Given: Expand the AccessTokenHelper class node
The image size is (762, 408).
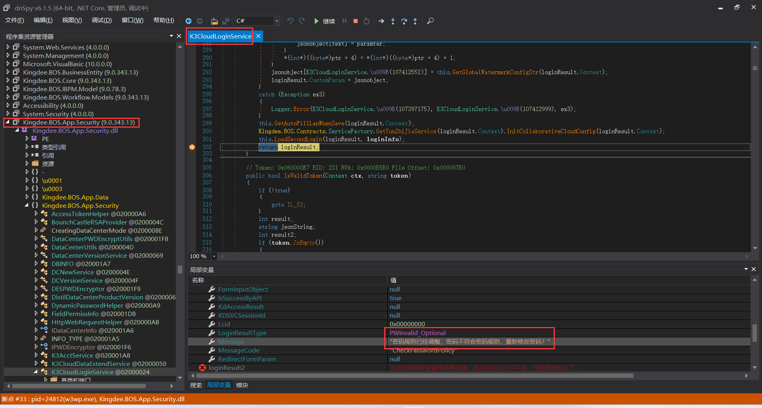Looking at the screenshot, I should [x=36, y=214].
